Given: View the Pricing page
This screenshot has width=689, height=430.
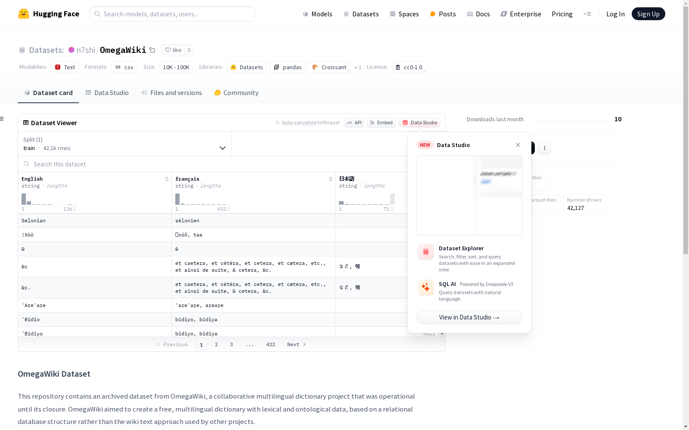Looking at the screenshot, I should click(562, 14).
